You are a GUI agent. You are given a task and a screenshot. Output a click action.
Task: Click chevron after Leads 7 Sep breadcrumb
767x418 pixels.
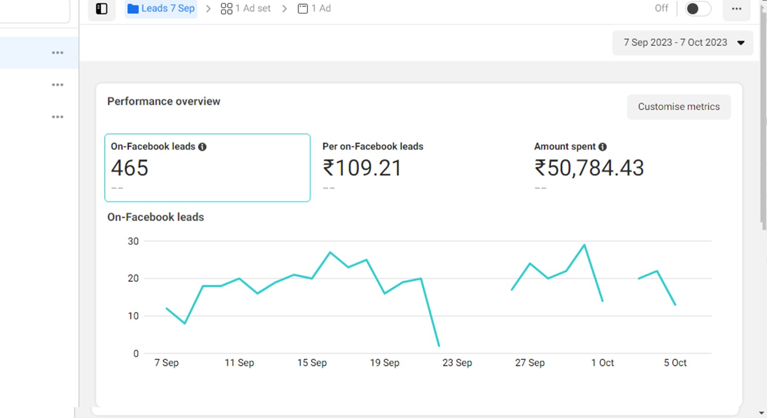tap(208, 9)
